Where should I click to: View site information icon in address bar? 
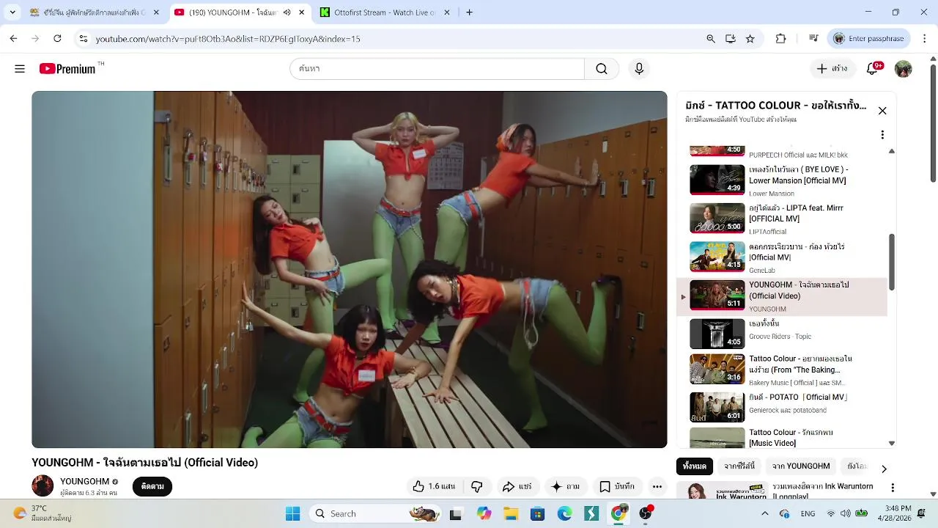pyautogui.click(x=84, y=39)
